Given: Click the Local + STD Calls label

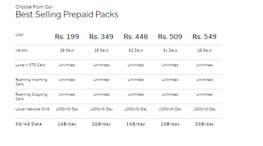Looking at the screenshot, I should click(30, 65).
